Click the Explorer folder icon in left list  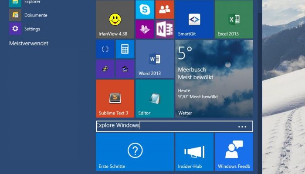pyautogui.click(x=15, y=3)
